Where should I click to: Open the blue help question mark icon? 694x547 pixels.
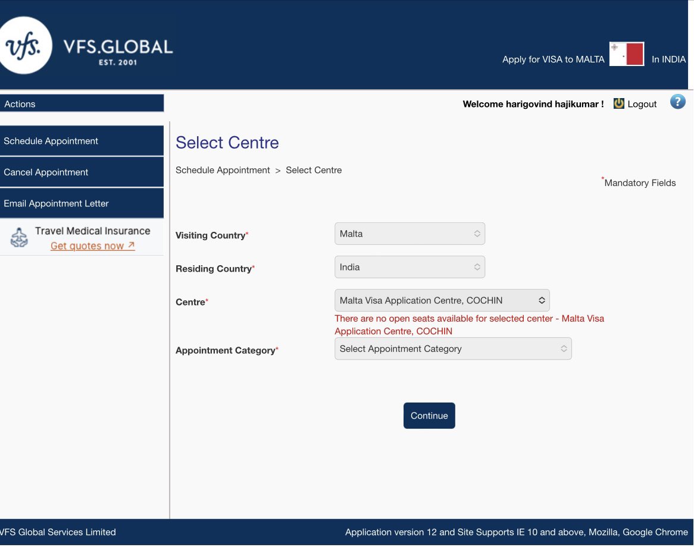677,102
